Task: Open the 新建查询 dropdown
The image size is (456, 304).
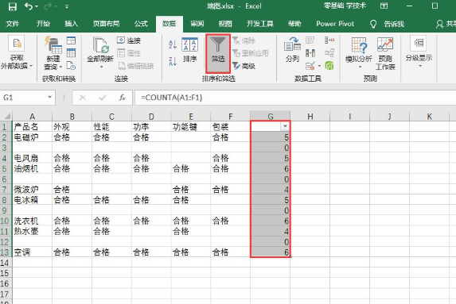Action: pyautogui.click(x=53, y=53)
